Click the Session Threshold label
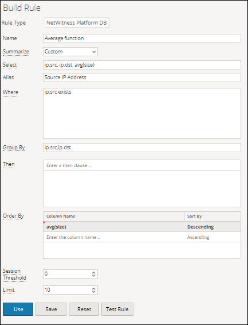The width and height of the screenshot is (248, 325). point(14,274)
